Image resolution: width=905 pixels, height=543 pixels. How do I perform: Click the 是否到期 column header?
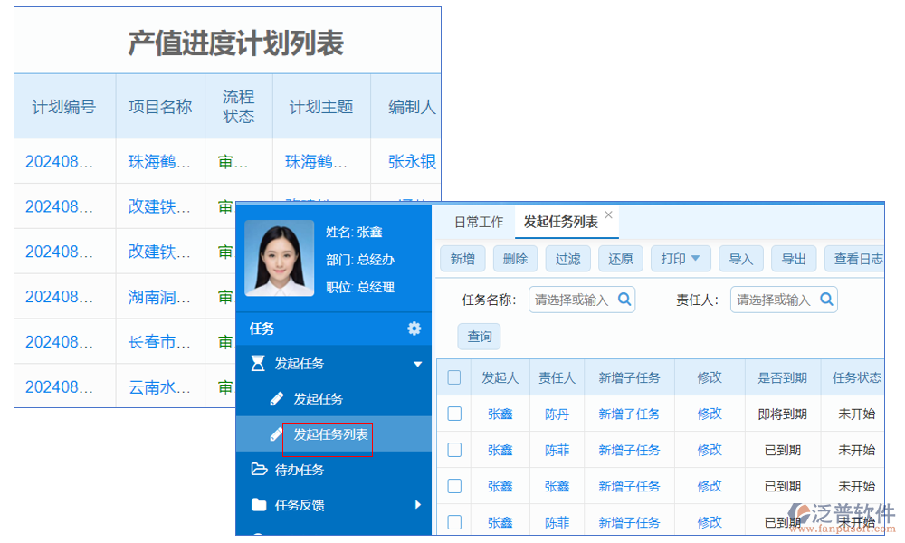782,377
